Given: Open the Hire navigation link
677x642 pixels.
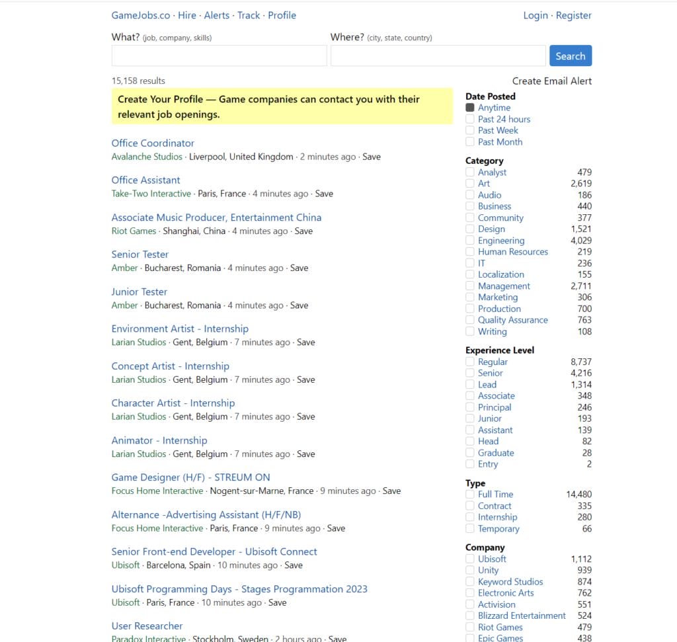Looking at the screenshot, I should [x=187, y=15].
